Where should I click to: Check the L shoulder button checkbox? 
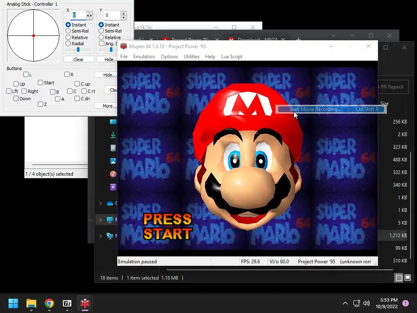pos(26,74)
